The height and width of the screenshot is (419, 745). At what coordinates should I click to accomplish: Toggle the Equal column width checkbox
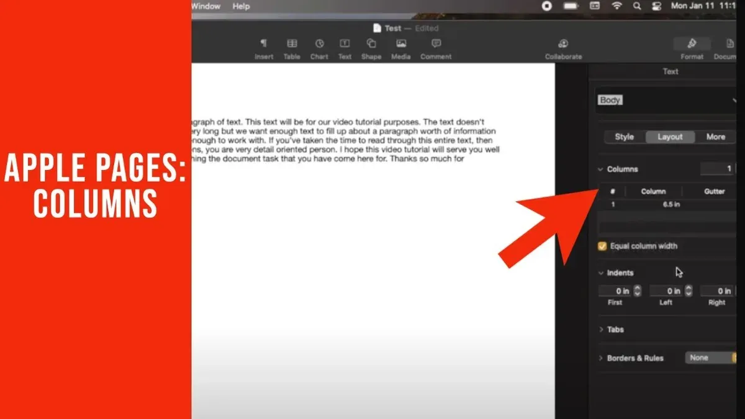click(602, 246)
